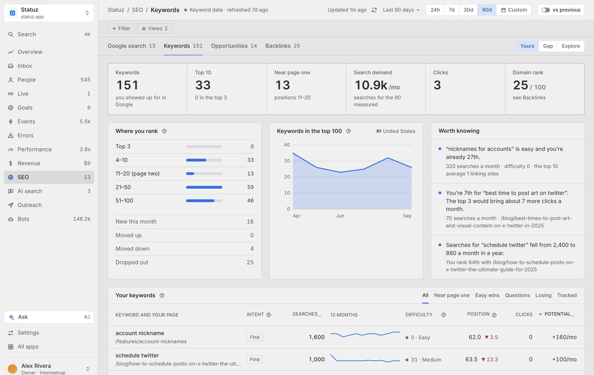Viewport: 594px width, 375px height.
Task: Open Goals in the sidebar
Action: pyautogui.click(x=49, y=108)
